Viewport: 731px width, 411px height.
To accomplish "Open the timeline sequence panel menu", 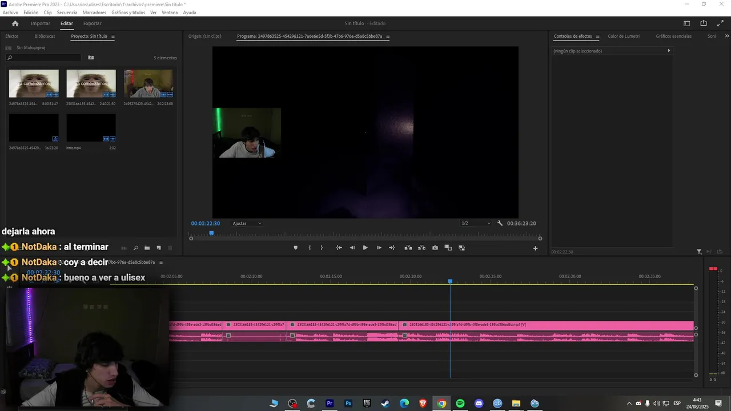I will (x=161, y=263).
